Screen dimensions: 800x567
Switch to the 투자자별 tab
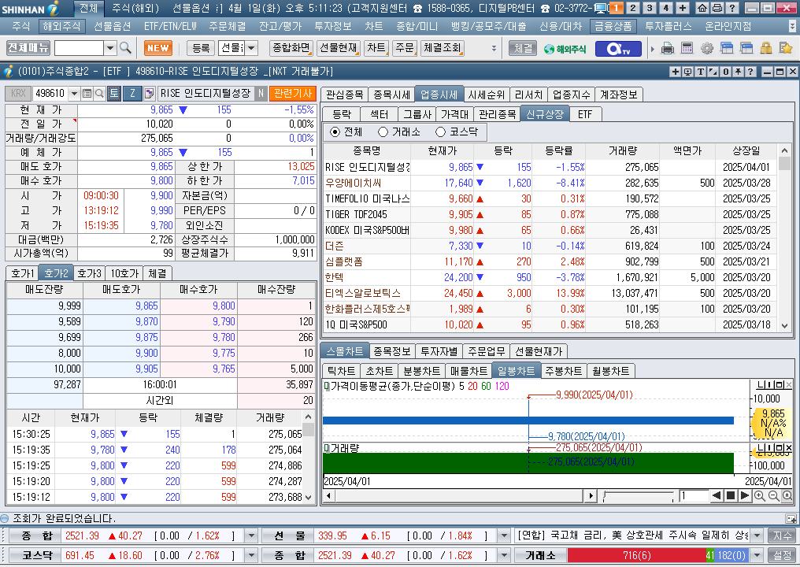439,352
